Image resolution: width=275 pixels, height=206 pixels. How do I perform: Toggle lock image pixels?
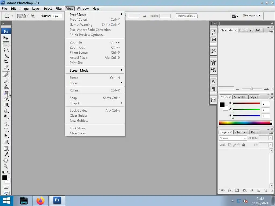tap(234, 145)
